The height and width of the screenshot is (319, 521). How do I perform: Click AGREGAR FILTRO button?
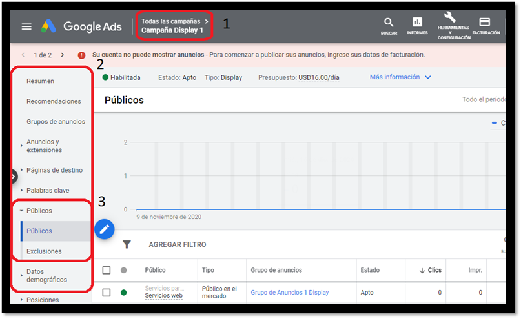tap(178, 244)
